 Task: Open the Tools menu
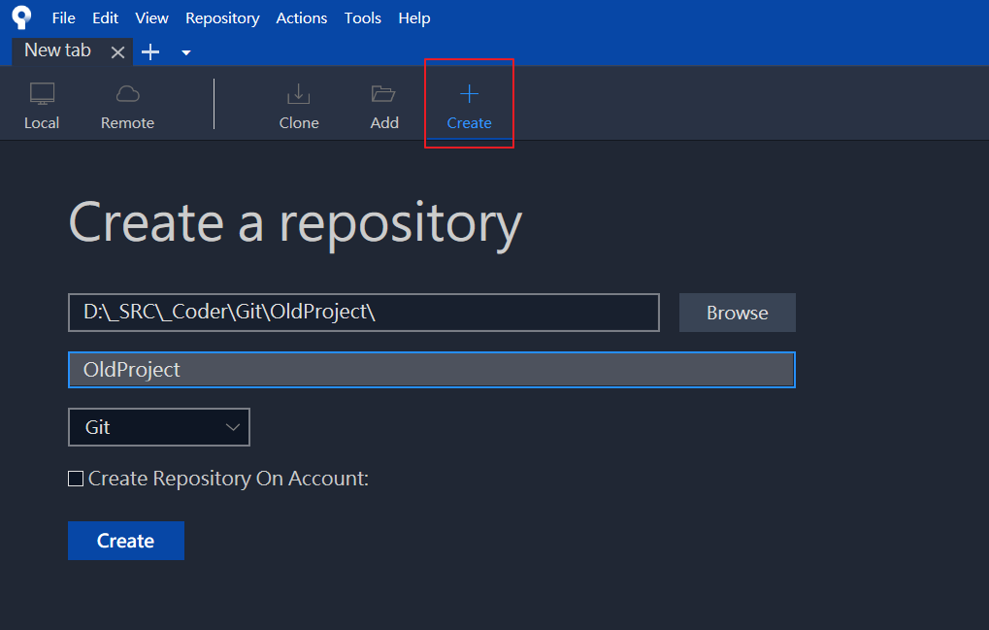tap(363, 18)
